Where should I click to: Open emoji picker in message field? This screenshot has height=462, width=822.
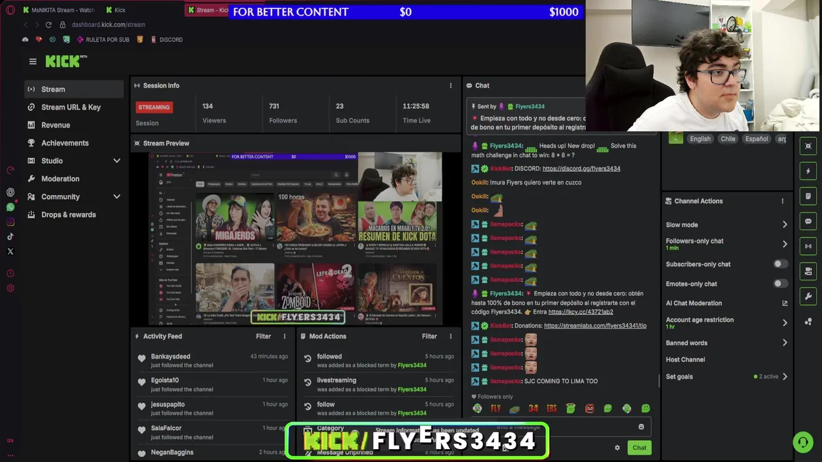pos(641,427)
